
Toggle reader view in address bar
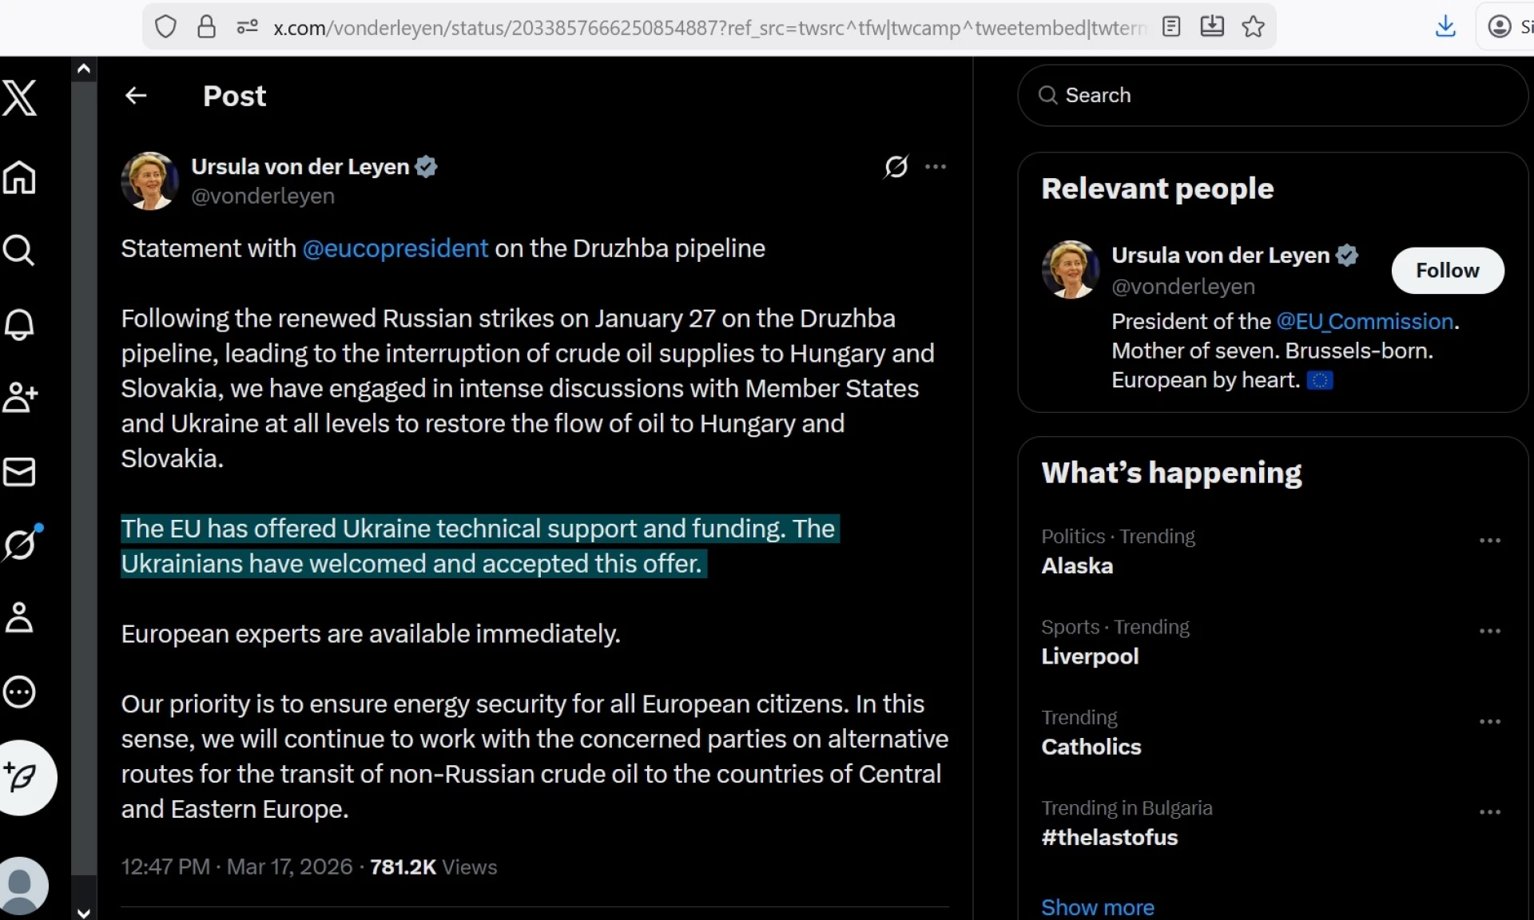pos(1171,27)
